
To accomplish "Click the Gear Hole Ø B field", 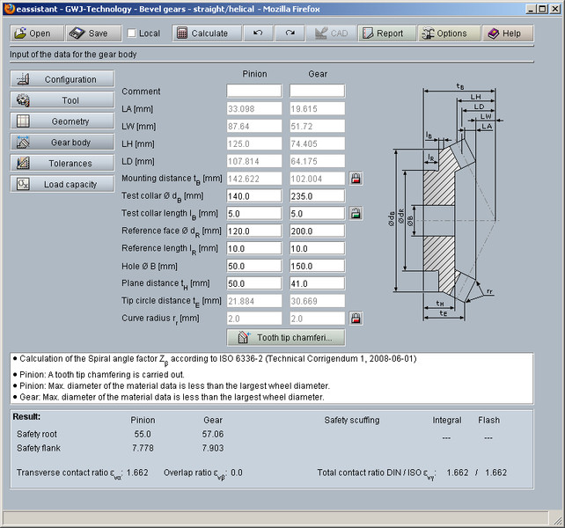I will (x=317, y=266).
